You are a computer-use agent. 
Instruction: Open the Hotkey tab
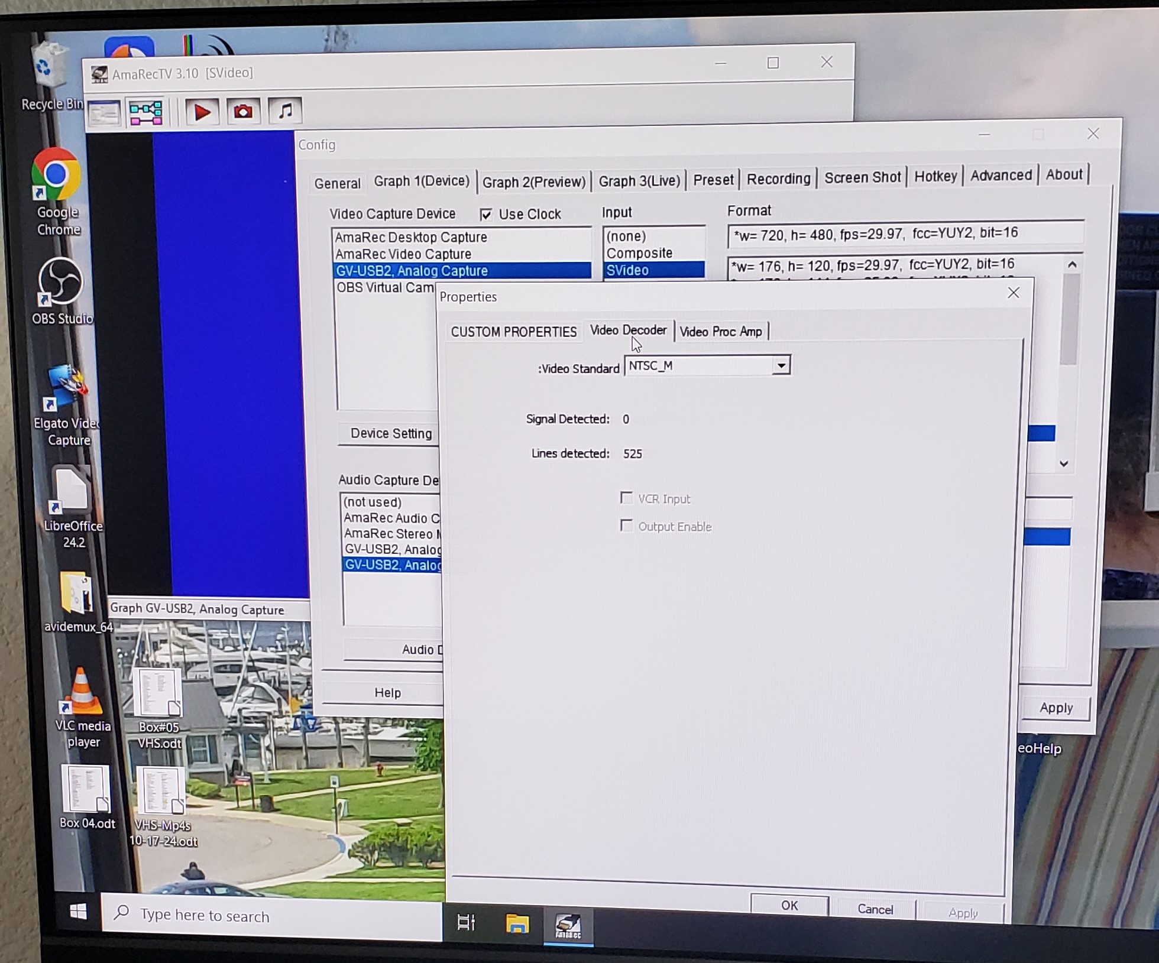point(935,176)
